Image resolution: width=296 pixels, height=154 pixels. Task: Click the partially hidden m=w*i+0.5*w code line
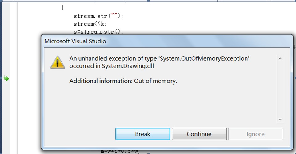click(x=120, y=151)
